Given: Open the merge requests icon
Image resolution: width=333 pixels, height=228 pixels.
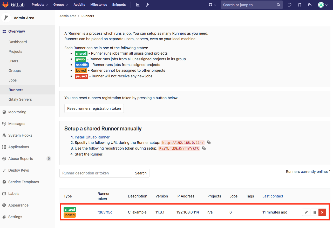Looking at the screenshot, I should (x=299, y=5).
